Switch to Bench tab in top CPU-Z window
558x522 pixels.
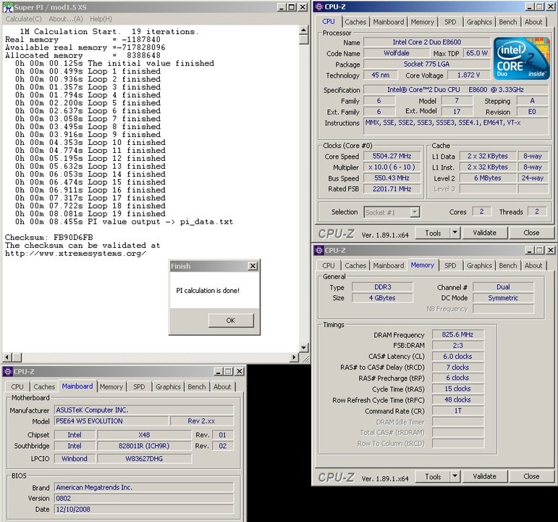pos(508,22)
